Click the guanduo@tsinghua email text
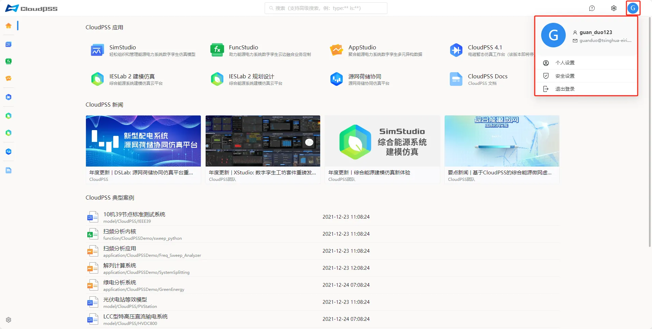 (605, 41)
